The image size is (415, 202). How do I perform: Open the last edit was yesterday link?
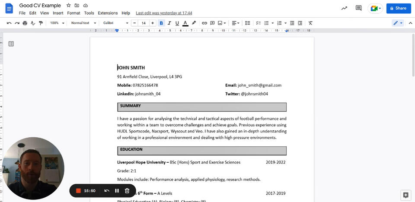coord(164,13)
